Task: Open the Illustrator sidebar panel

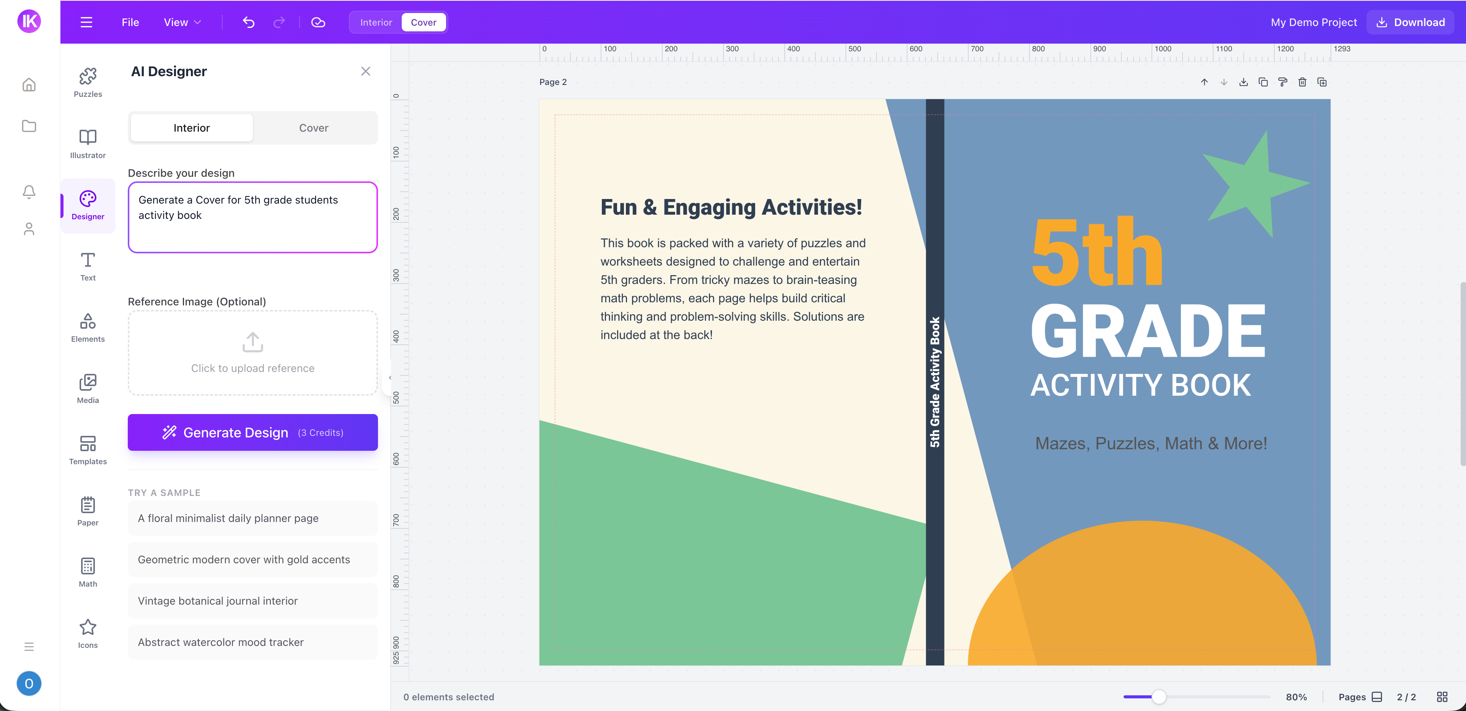Action: [x=87, y=142]
